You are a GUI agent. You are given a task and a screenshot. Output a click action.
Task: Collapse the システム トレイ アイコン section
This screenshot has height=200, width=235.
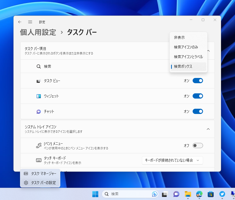[x=208, y=129]
